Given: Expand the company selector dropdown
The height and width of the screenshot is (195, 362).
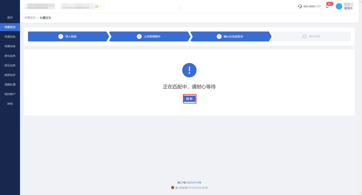Looking at the screenshot, I should pyautogui.click(x=81, y=6).
